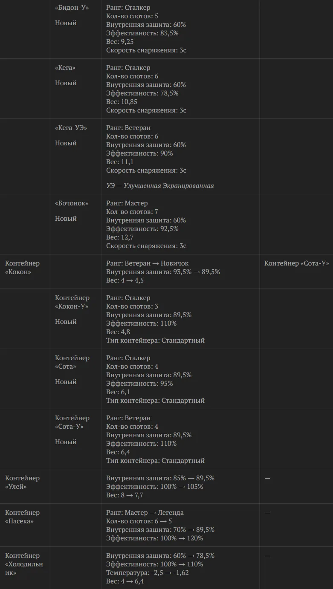Select the «Кега» cell label

tap(65, 68)
